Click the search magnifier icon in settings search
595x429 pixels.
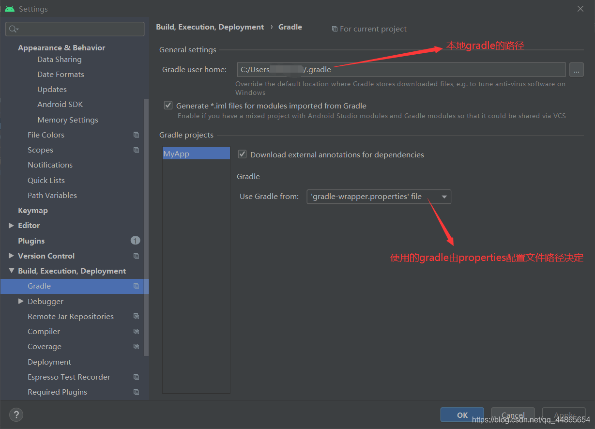click(x=14, y=29)
